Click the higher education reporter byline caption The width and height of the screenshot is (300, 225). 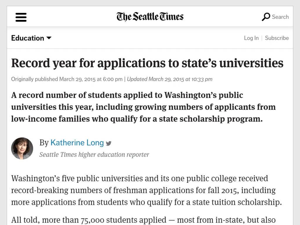[94, 155]
